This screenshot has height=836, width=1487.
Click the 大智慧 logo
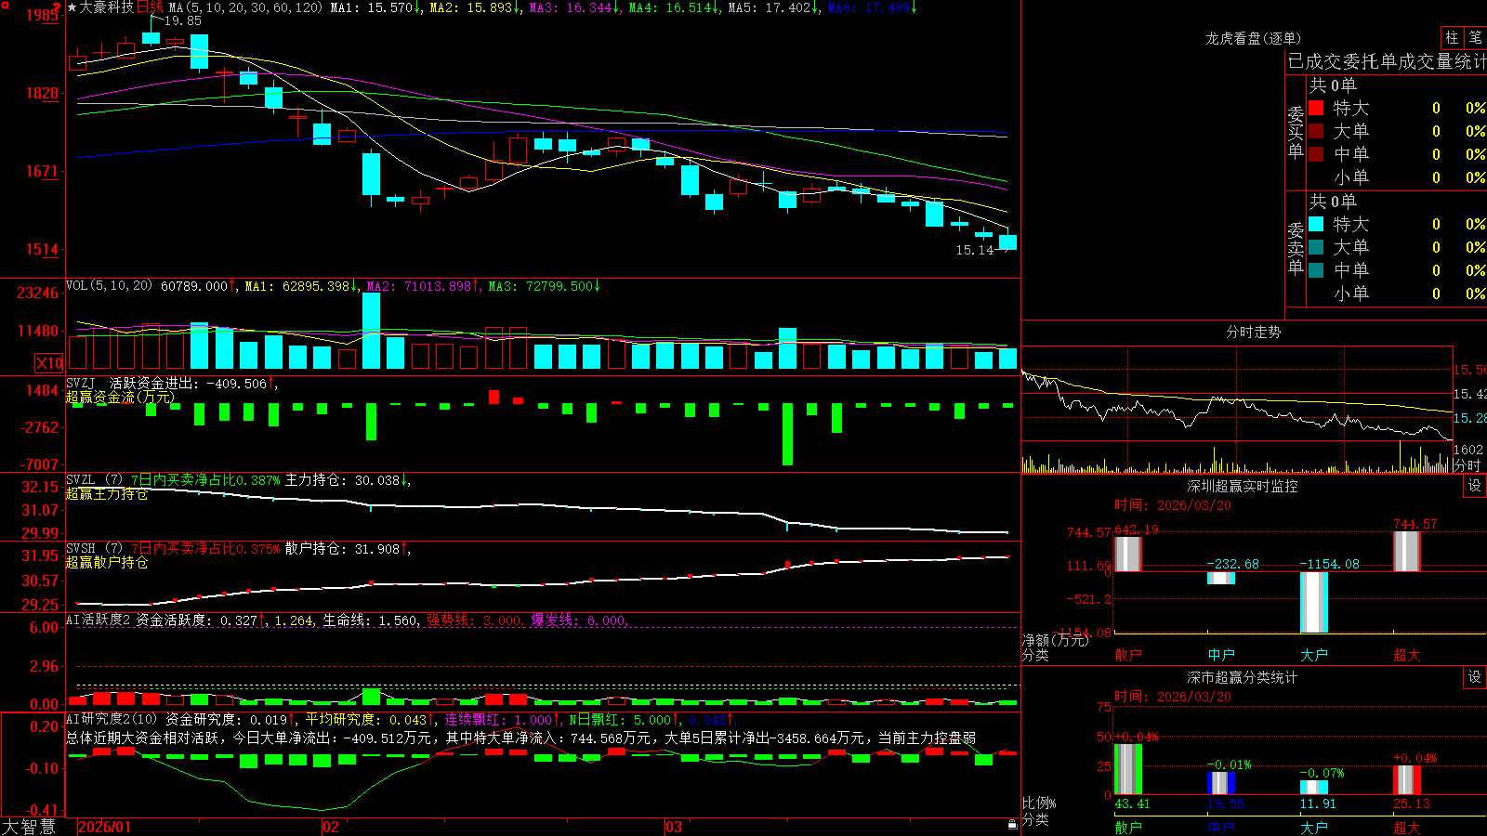(28, 827)
